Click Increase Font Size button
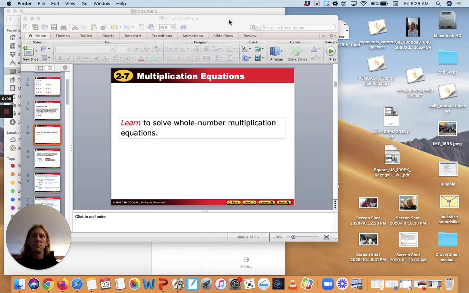Screen dimensions: 469x293 coord(137,49)
